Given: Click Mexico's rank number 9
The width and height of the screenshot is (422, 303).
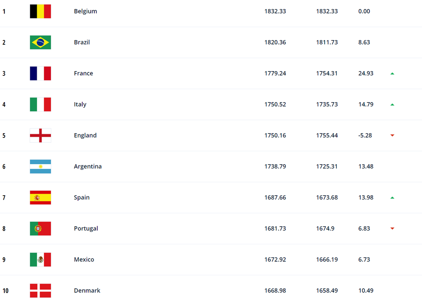Looking at the screenshot, I should (x=4, y=259).
